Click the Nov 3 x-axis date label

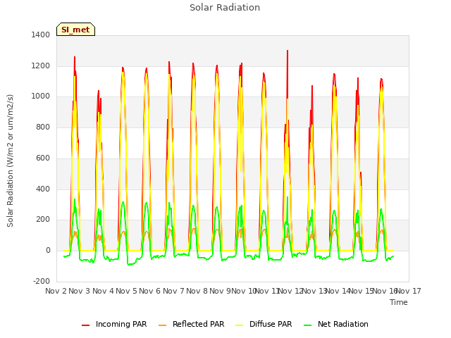80,291
